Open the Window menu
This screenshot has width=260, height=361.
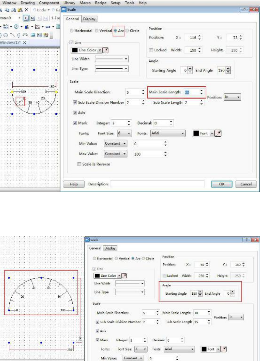tap(9, 3)
